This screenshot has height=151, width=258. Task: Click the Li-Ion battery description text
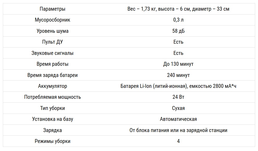[x=178, y=86]
